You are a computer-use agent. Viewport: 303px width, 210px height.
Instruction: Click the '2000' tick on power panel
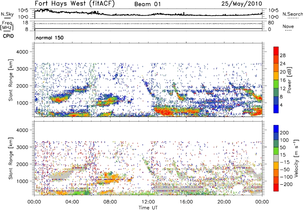tap(22, 86)
